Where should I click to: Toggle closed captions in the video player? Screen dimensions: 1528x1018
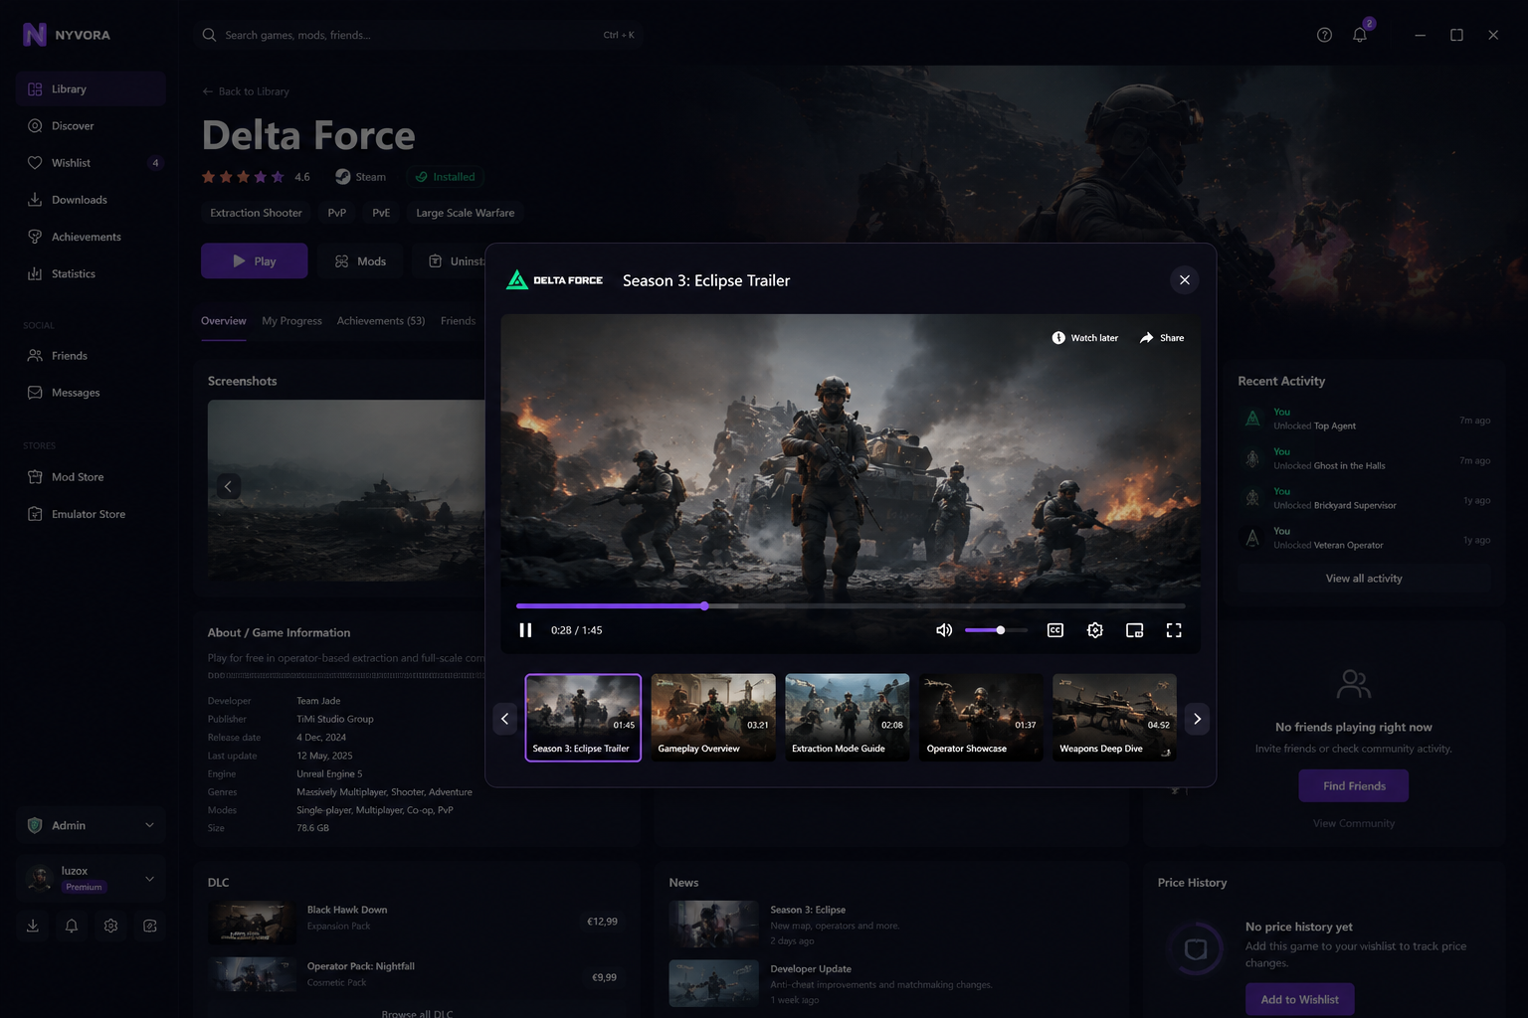[1055, 630]
